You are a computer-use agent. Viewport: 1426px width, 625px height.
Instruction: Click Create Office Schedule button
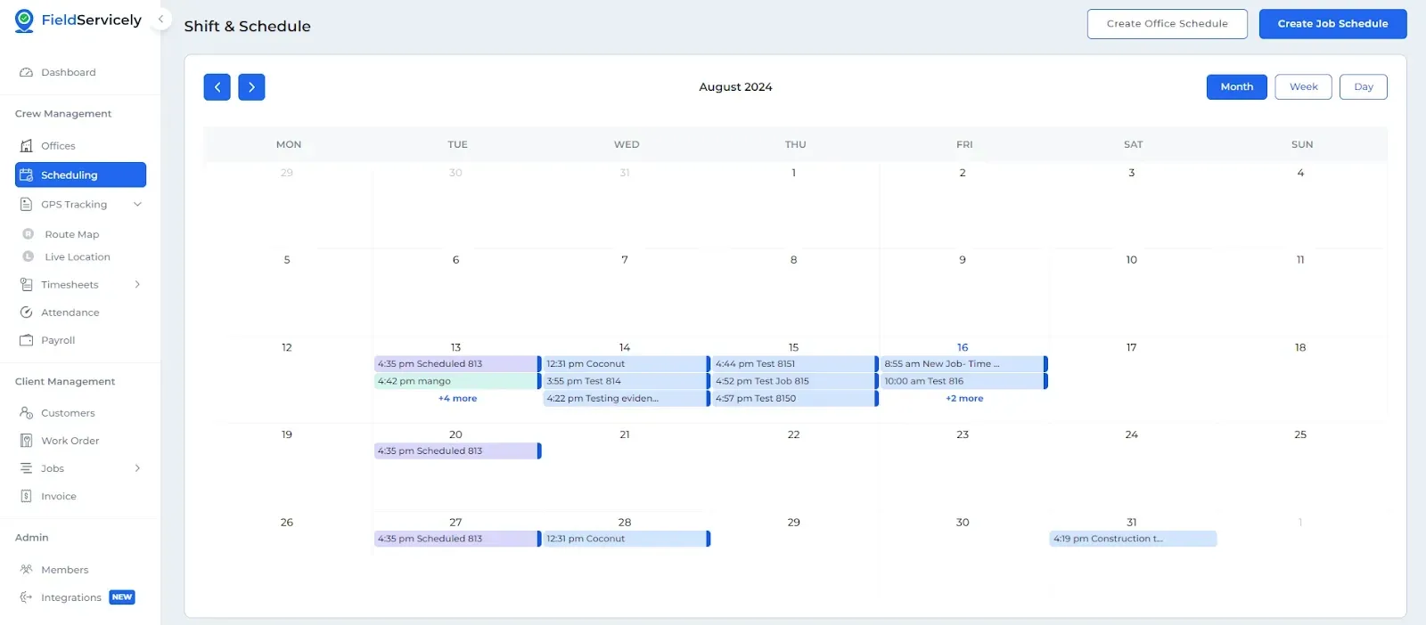(x=1167, y=24)
